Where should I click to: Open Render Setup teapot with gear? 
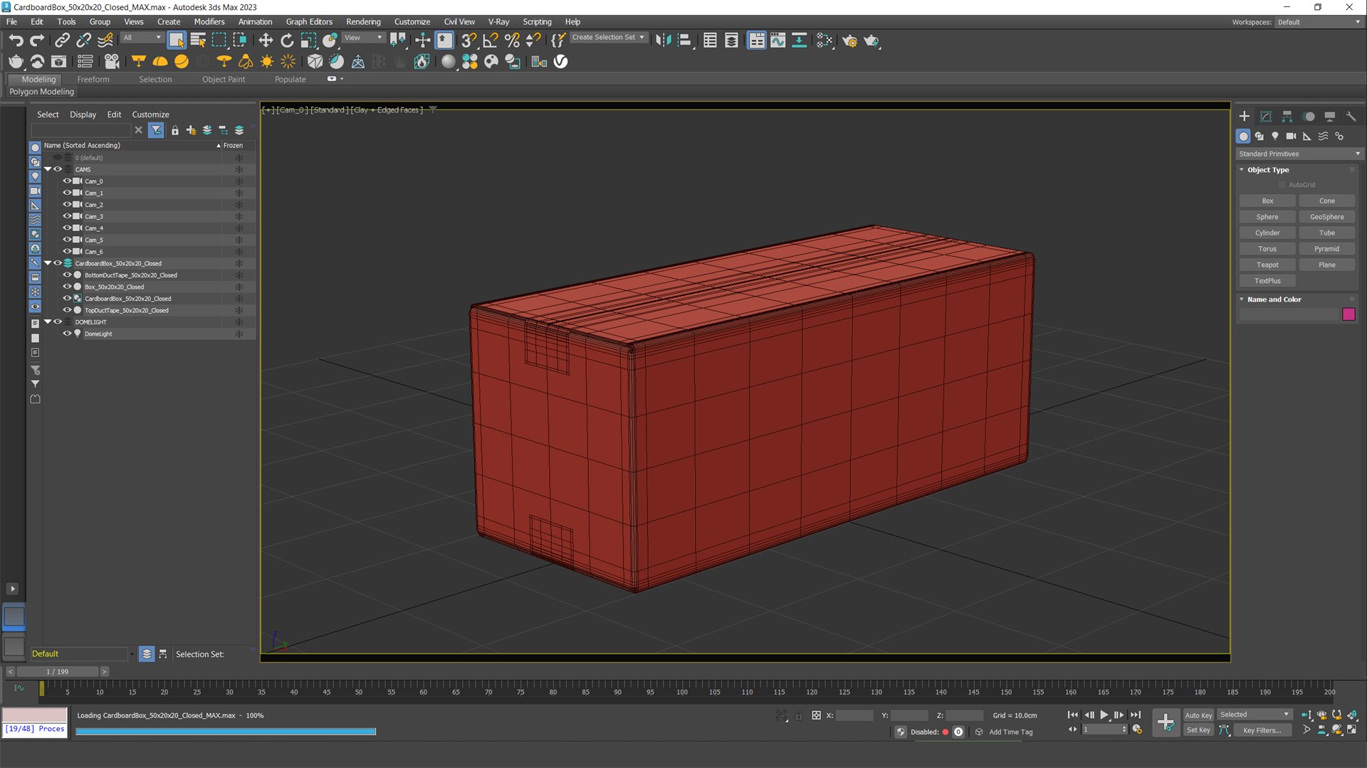tap(849, 41)
